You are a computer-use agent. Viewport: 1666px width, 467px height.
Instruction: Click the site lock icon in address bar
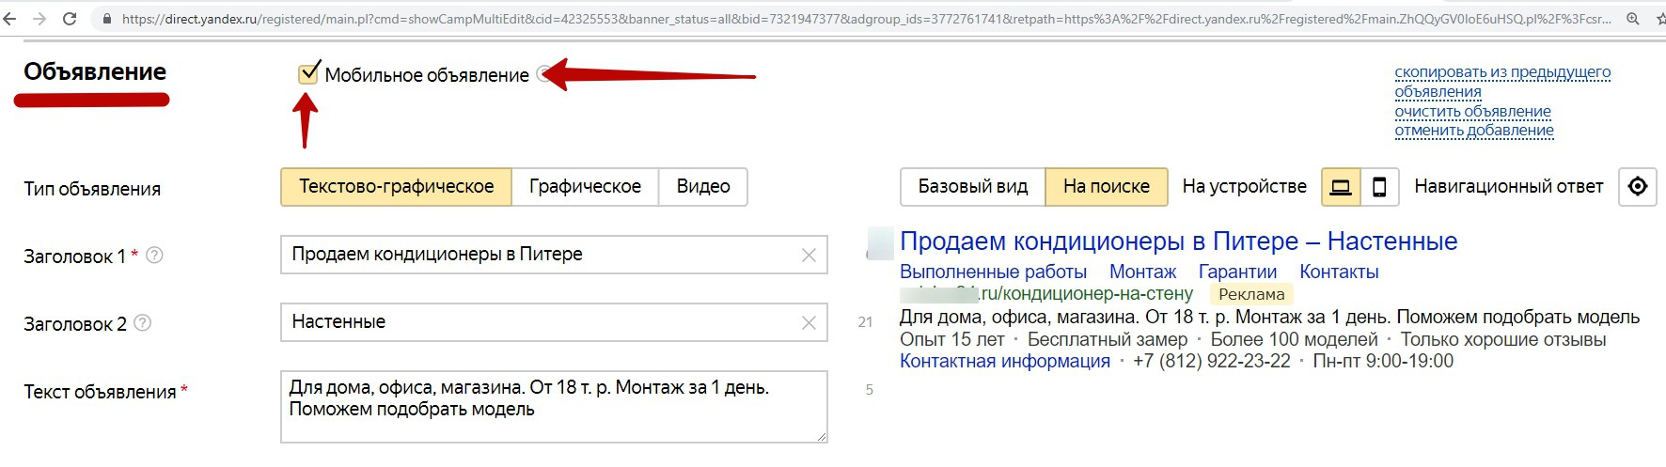(x=106, y=19)
